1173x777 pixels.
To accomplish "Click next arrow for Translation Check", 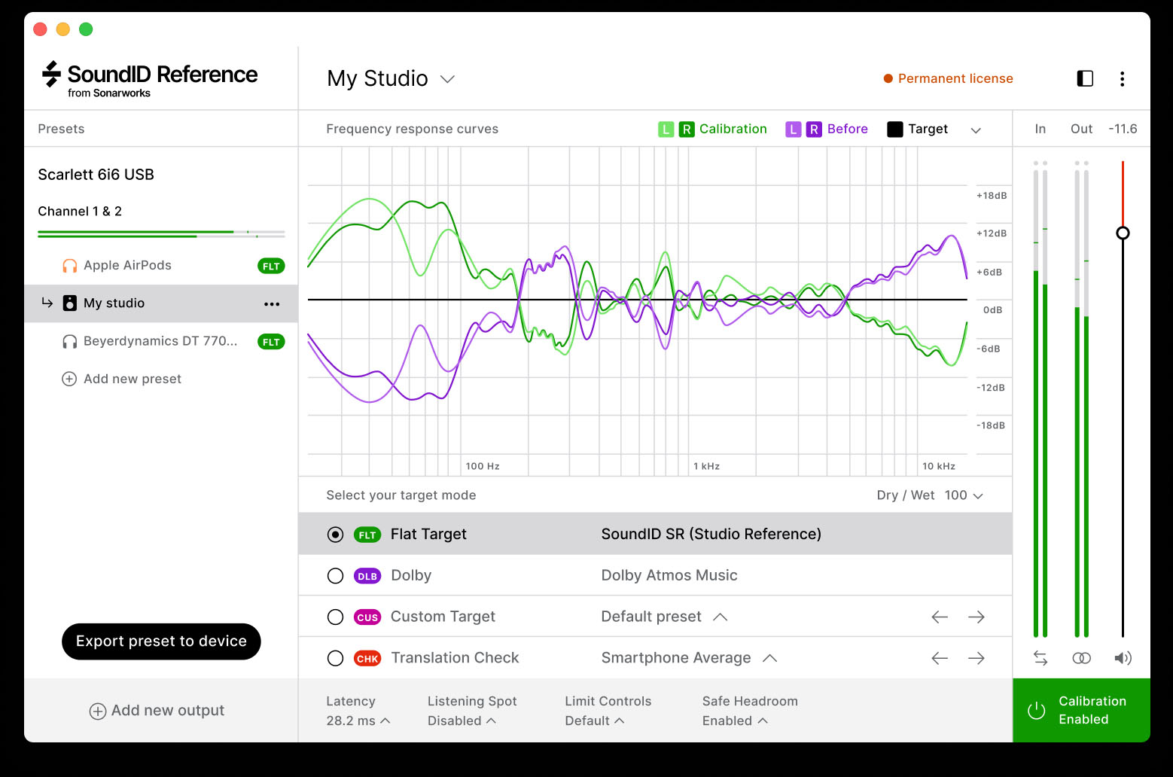I will click(976, 658).
